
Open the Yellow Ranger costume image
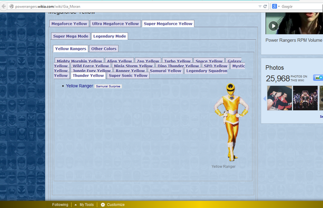231,122
